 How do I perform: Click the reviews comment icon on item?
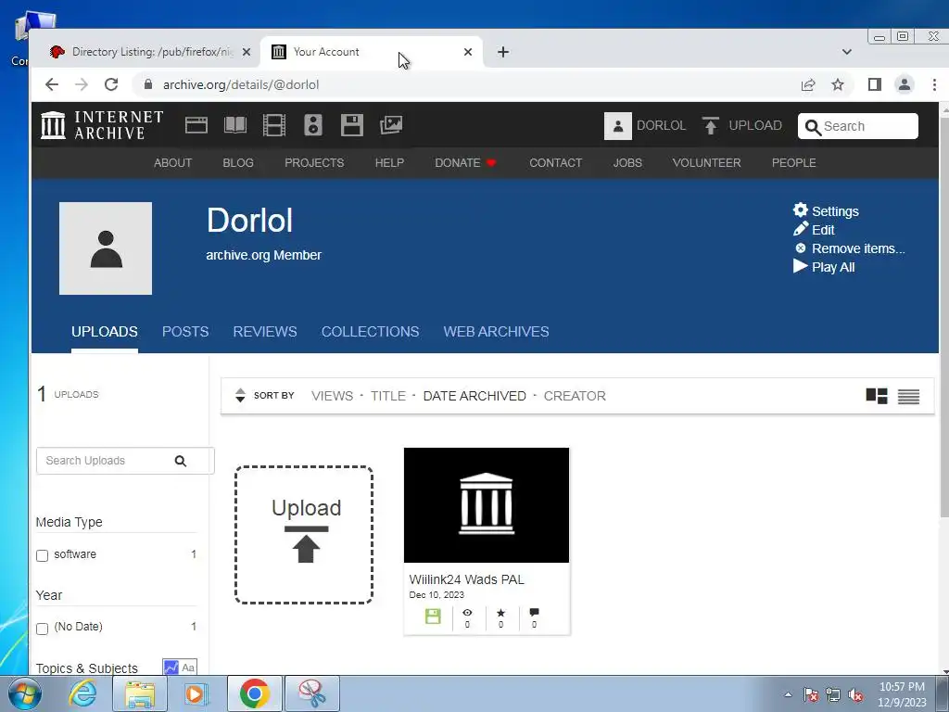[x=534, y=613]
